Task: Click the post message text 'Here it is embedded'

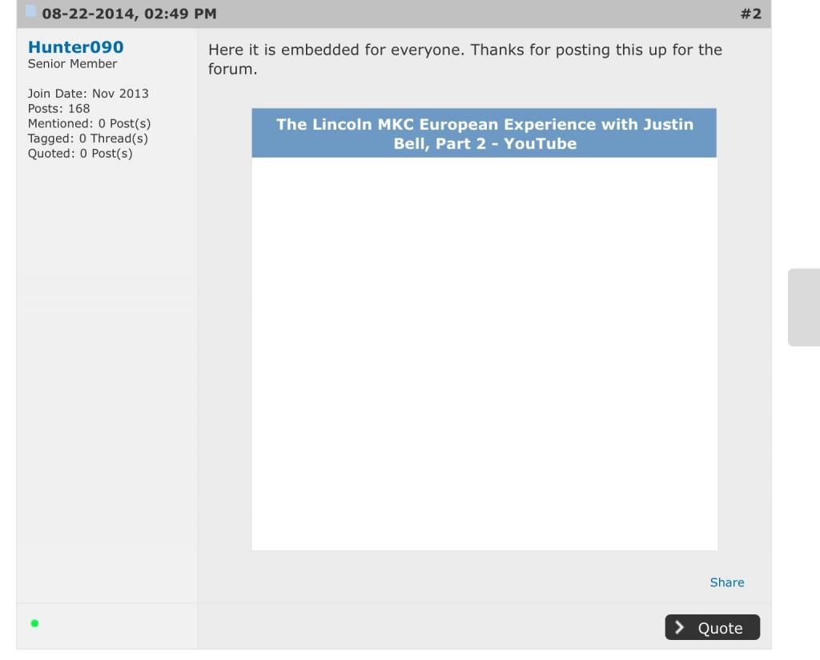Action: point(465,59)
